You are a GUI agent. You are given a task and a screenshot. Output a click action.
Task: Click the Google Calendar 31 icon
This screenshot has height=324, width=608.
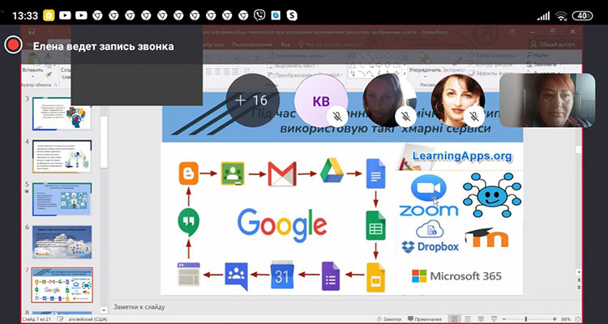point(282,275)
